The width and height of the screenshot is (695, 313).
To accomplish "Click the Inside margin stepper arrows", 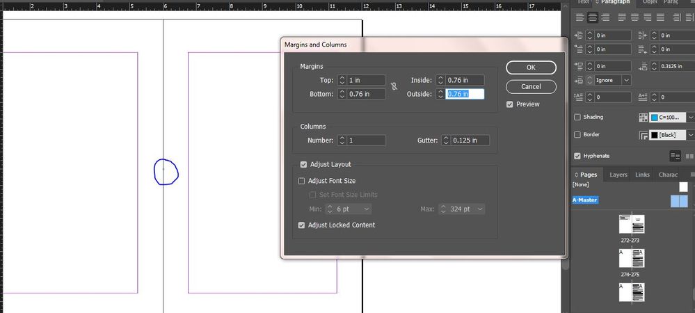I will pos(440,80).
